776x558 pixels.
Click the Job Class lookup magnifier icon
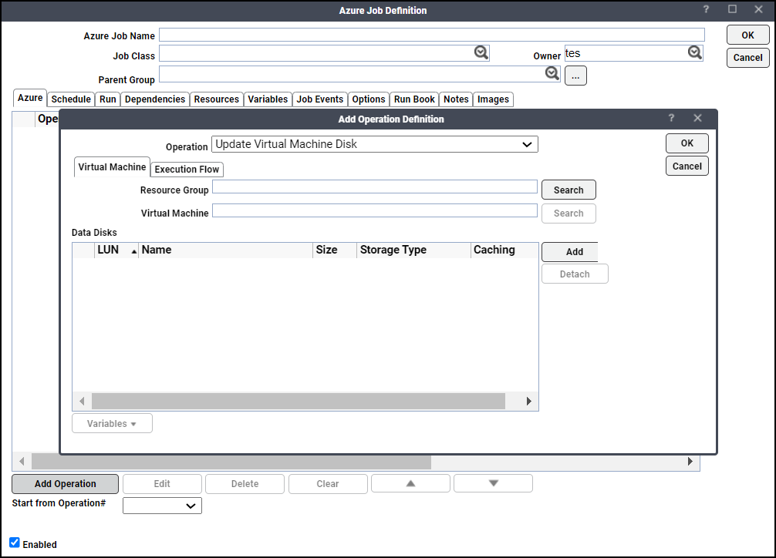coord(481,52)
